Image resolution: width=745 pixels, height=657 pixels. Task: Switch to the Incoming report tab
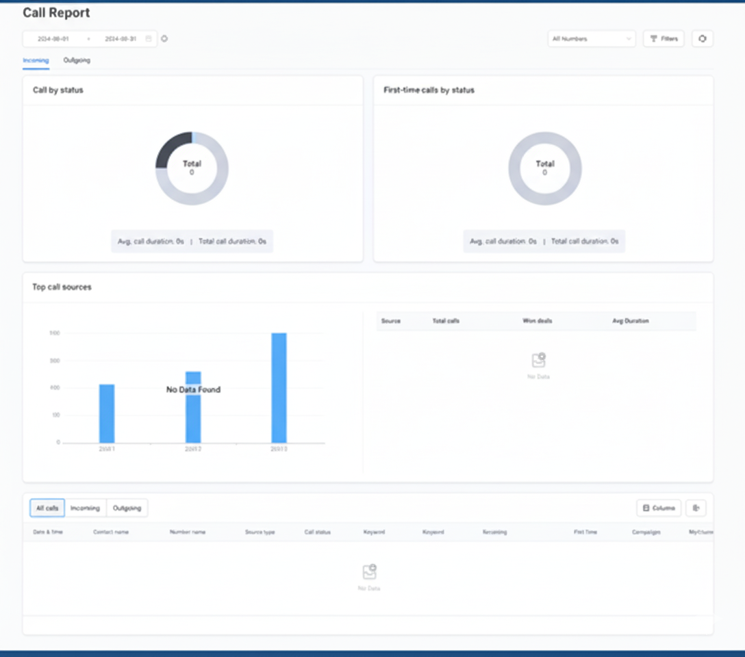pos(36,60)
